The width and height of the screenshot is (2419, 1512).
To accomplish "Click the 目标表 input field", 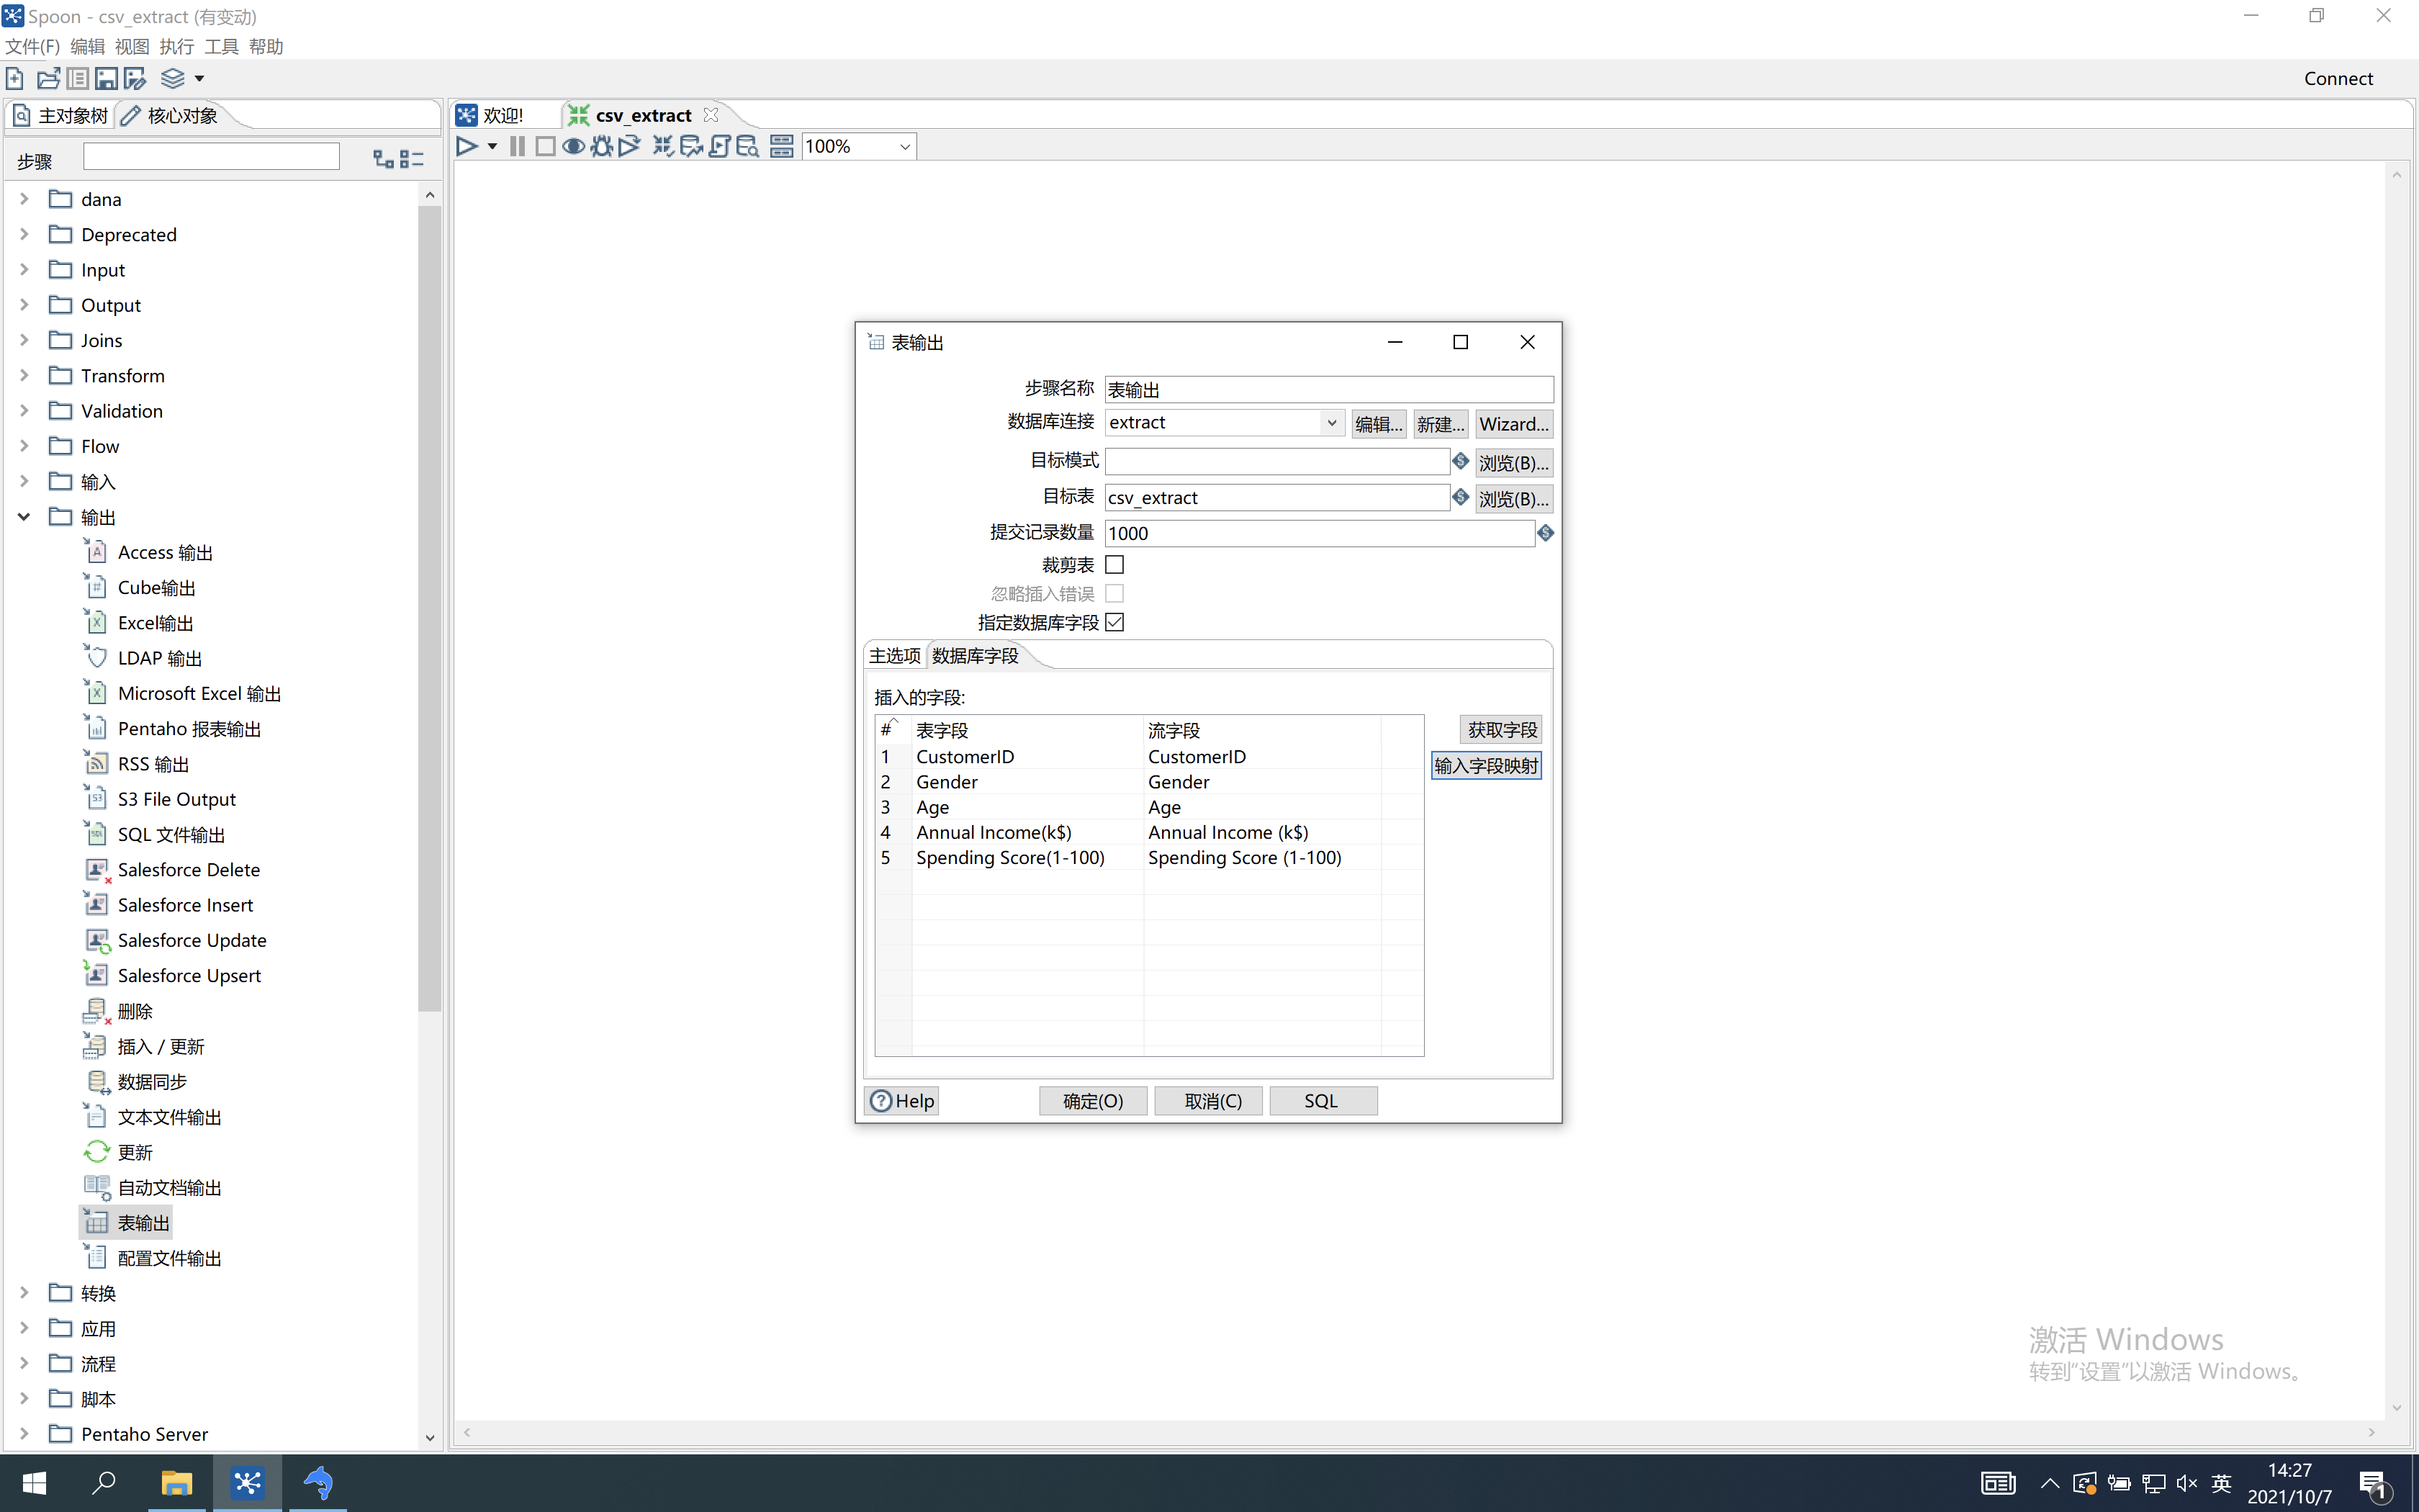I will coord(1280,497).
